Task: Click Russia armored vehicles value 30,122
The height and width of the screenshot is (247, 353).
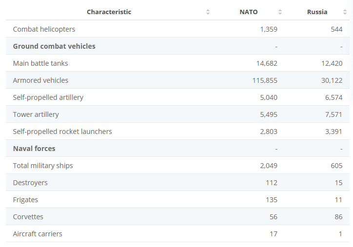Action: pos(332,80)
